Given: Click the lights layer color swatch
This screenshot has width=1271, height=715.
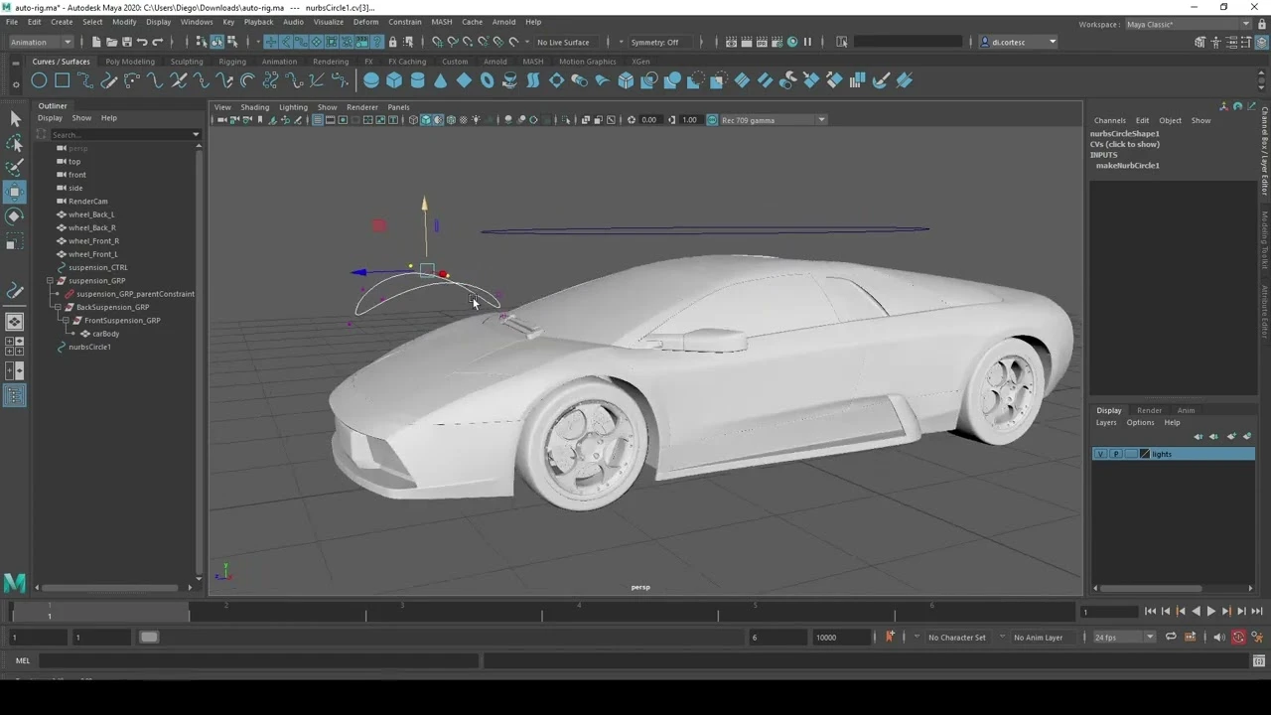Looking at the screenshot, I should coord(1145,454).
